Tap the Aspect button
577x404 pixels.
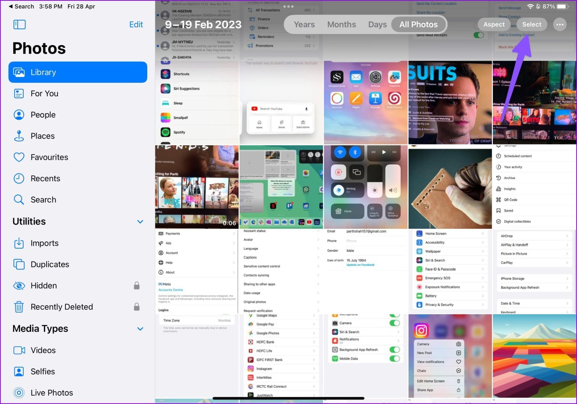494,24
